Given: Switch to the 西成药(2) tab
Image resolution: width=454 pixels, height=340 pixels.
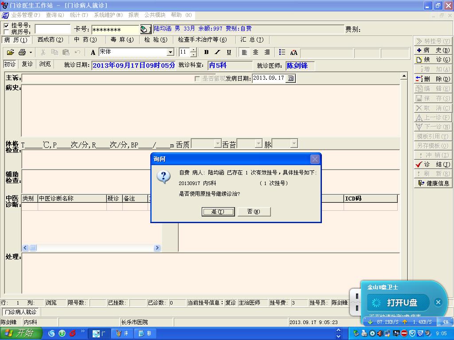Looking at the screenshot, I should (50, 40).
